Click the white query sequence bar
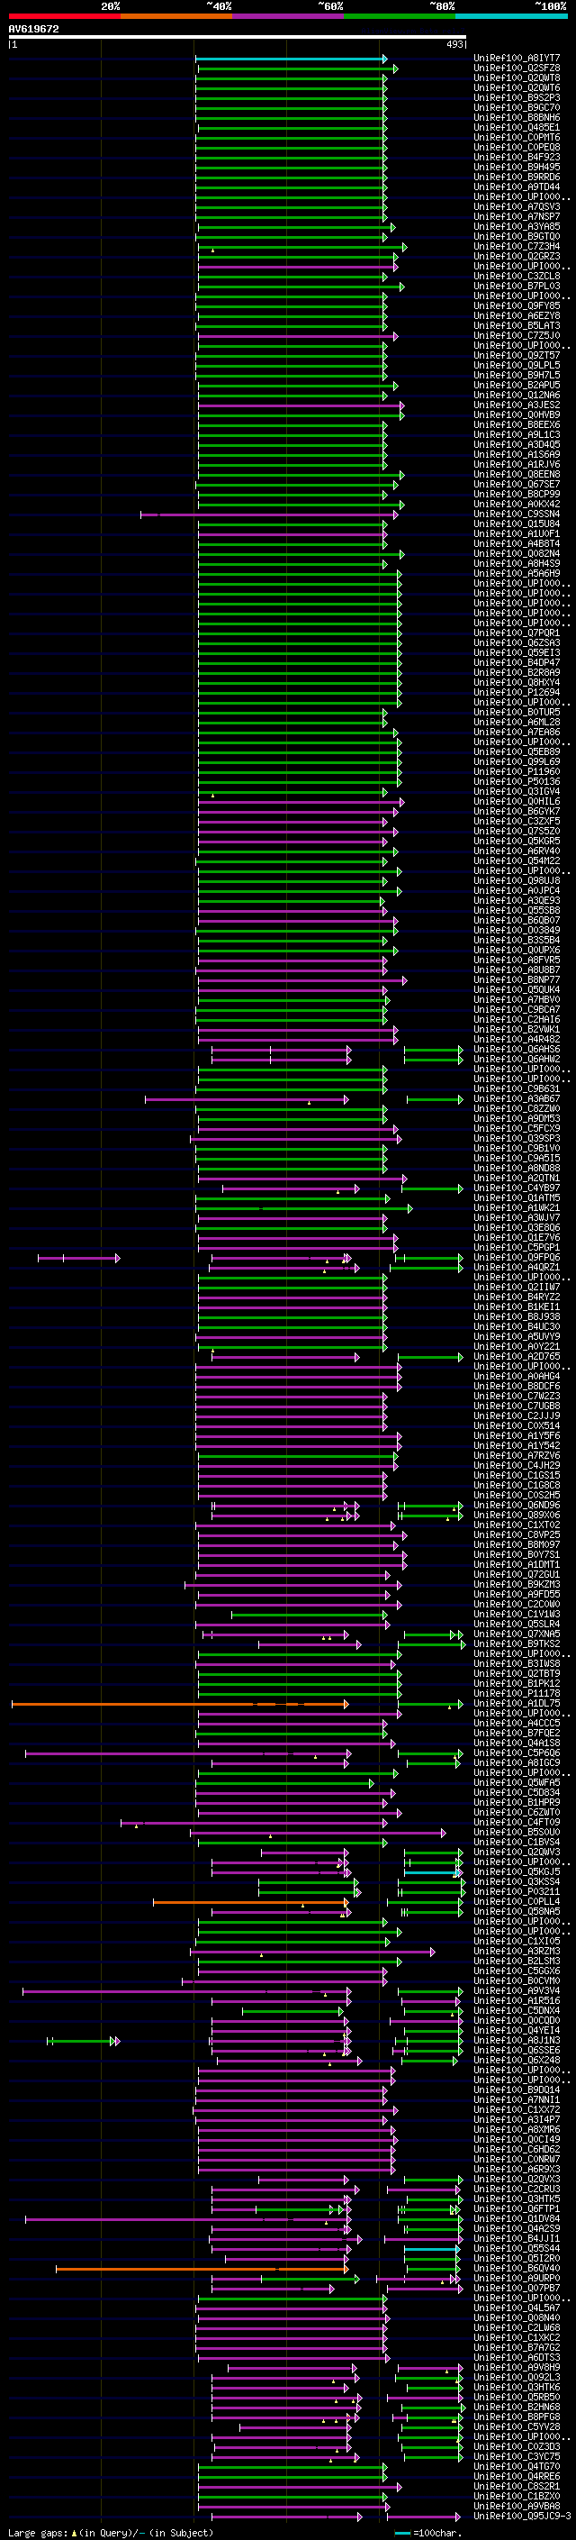576x2540 pixels. coord(238,38)
